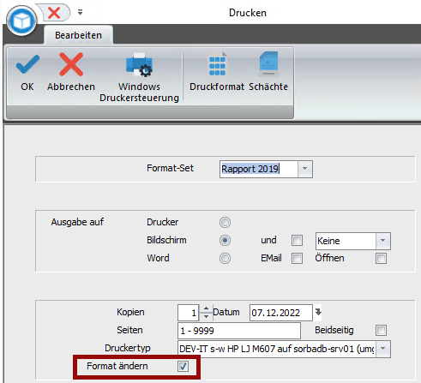Select the Drucker radio button
Screen dimensions: 421x383
coord(225,222)
